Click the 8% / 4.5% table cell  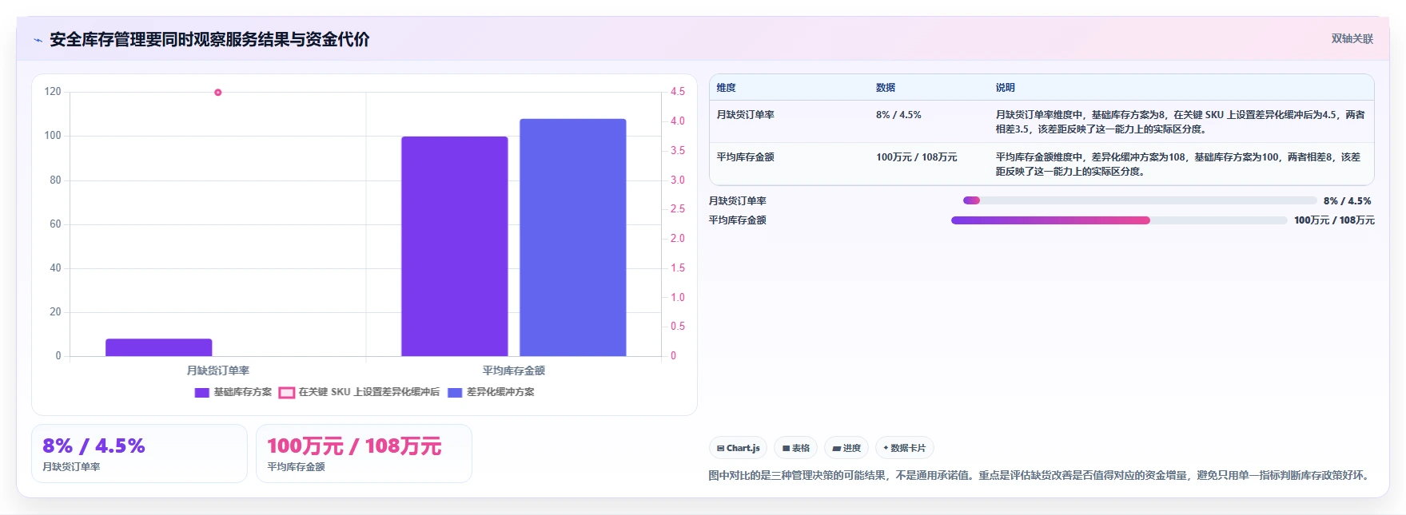coord(898,115)
